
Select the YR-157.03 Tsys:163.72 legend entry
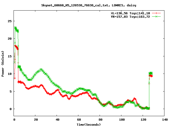pos(130,17)
